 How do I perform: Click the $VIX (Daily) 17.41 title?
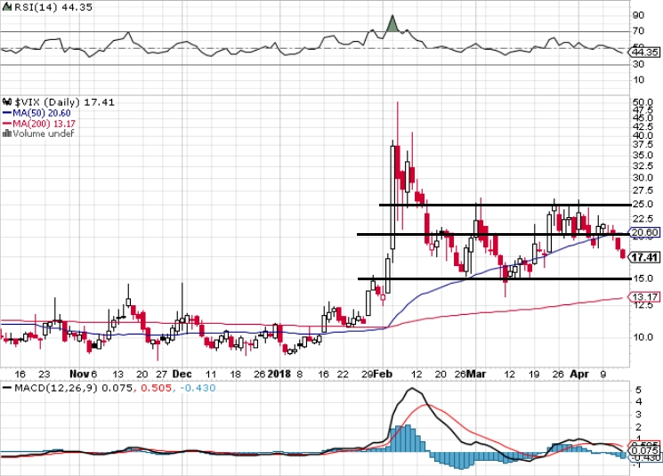pos(64,102)
